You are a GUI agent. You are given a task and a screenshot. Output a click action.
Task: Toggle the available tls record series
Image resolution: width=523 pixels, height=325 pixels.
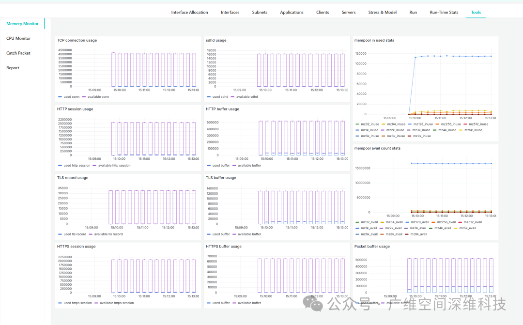click(106, 234)
